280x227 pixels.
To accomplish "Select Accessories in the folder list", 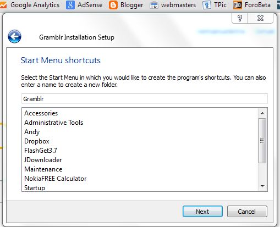I will pyautogui.click(x=41, y=113).
